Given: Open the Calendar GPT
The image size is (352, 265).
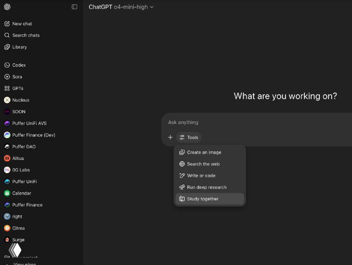Looking at the screenshot, I should click(x=22, y=193).
